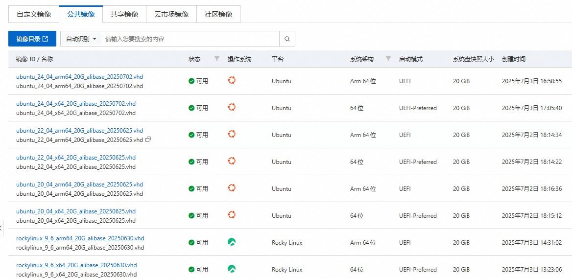
Task: Click the 系统架构 column filter icon
Action: [x=388, y=59]
